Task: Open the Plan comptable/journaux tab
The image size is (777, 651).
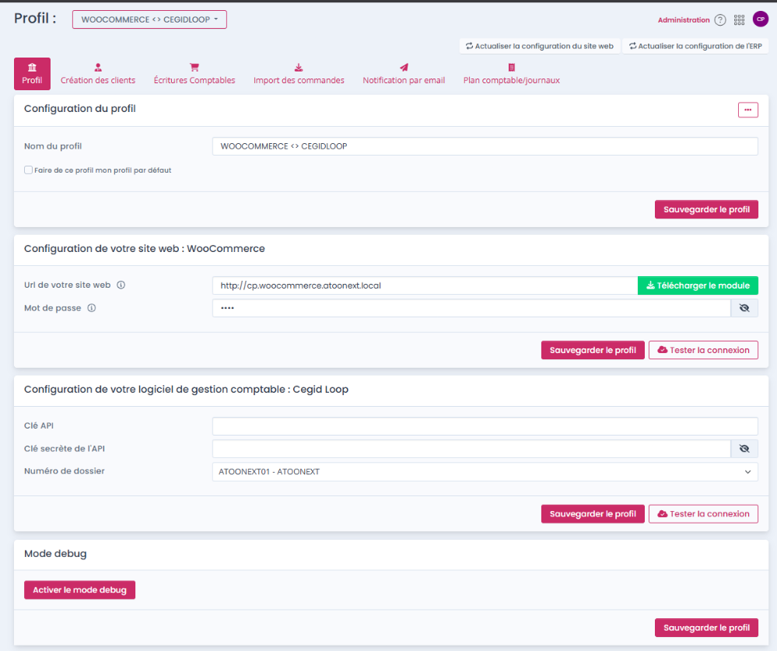Action: pyautogui.click(x=512, y=74)
